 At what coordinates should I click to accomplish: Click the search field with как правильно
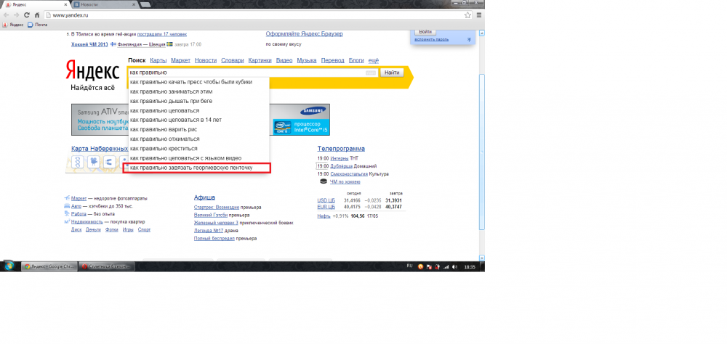pos(252,73)
